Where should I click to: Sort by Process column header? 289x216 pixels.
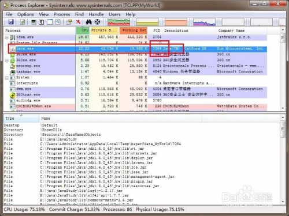(x=39, y=31)
